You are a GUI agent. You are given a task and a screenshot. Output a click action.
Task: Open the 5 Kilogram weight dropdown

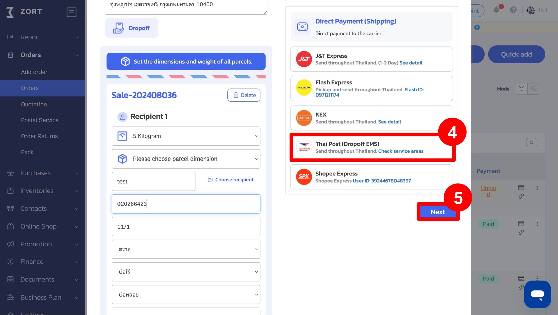click(x=186, y=136)
